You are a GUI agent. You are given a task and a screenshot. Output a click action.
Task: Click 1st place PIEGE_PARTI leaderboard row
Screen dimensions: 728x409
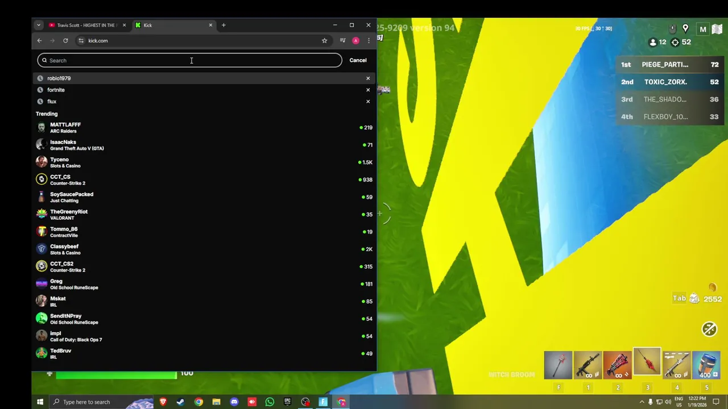click(x=670, y=65)
